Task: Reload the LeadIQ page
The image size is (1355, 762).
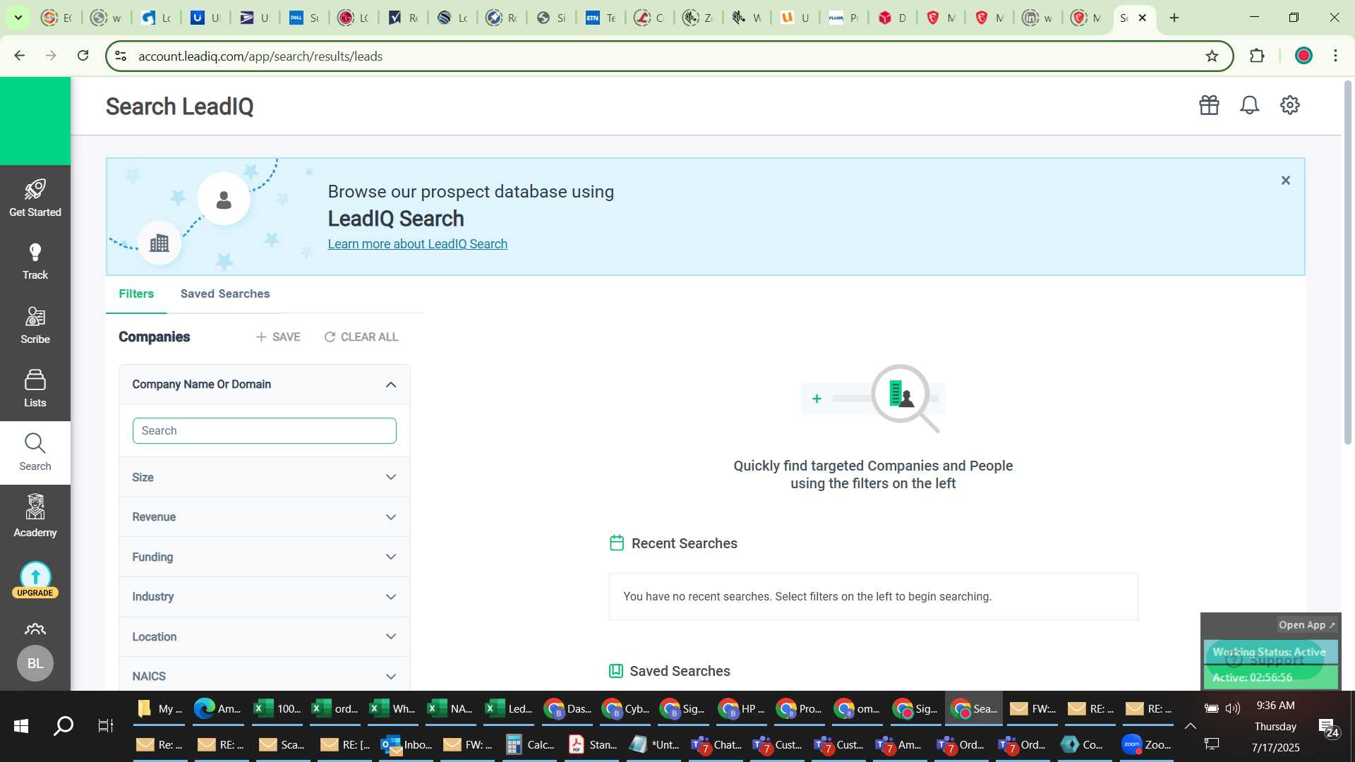Action: point(83,56)
